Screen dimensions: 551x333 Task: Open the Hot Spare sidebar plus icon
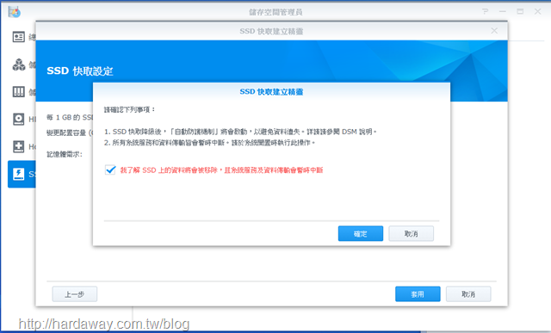point(19,146)
